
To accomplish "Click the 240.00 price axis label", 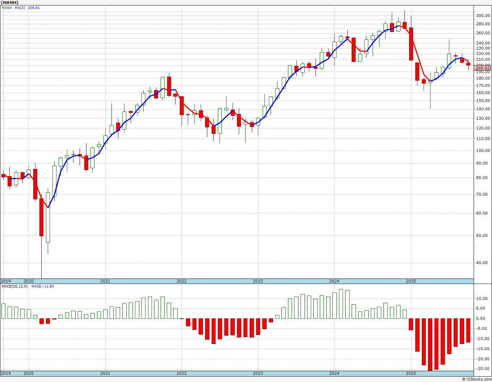I will 483,43.
